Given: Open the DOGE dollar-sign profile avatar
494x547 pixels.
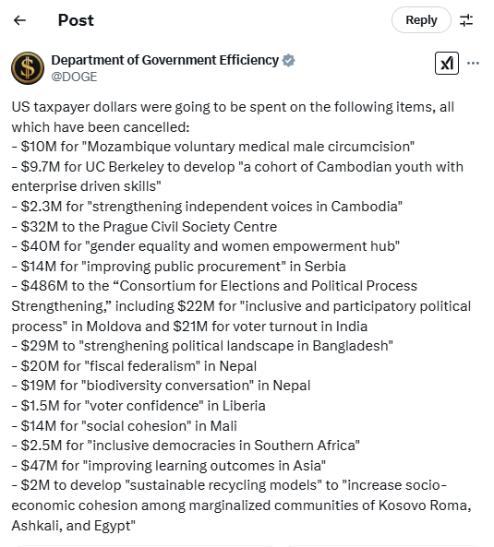Looking at the screenshot, I should (28, 68).
